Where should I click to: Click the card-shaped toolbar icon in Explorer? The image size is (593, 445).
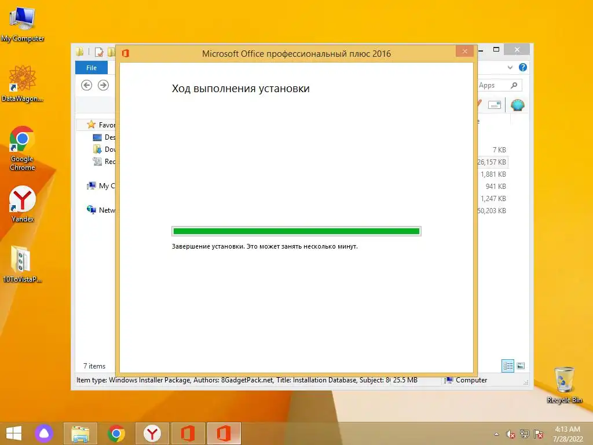(x=495, y=105)
